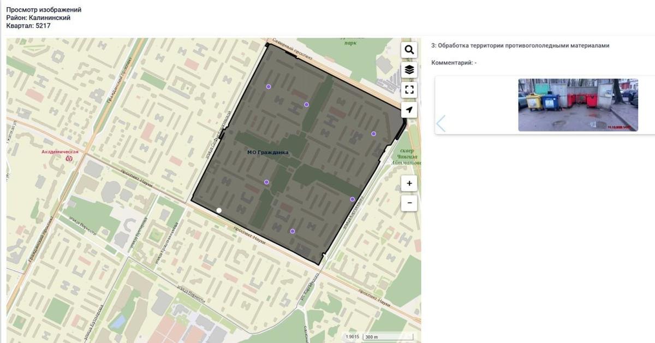This screenshot has height=343, width=655.
Task: Click the Академическая metro station icon
Action: 68,158
